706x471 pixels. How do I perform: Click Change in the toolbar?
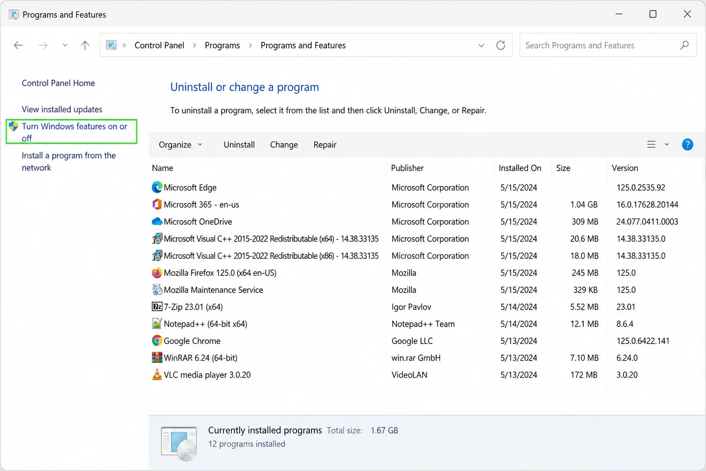click(x=284, y=144)
